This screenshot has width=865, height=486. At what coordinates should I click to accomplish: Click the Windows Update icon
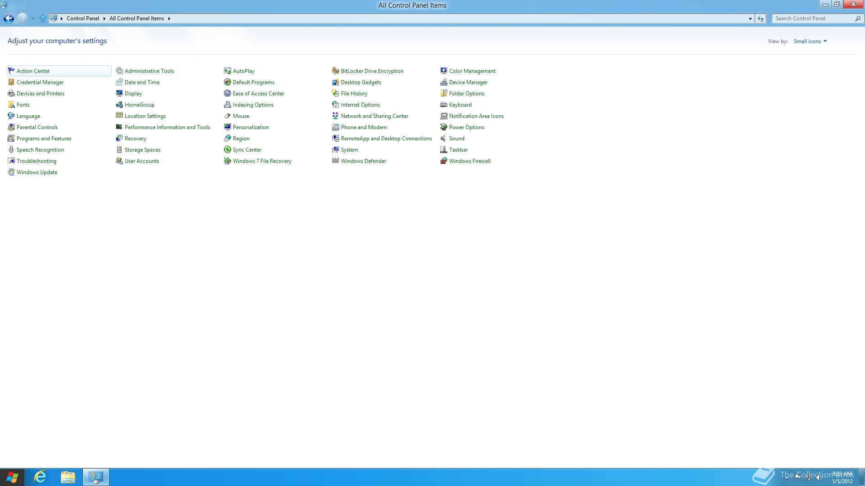[x=11, y=172]
